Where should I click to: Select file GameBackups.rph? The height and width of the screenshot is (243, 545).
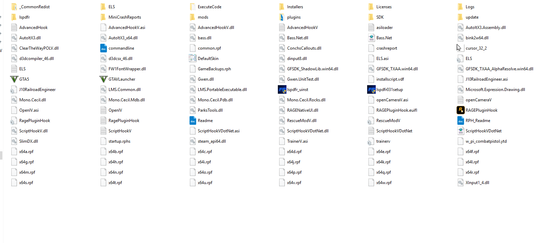point(214,69)
